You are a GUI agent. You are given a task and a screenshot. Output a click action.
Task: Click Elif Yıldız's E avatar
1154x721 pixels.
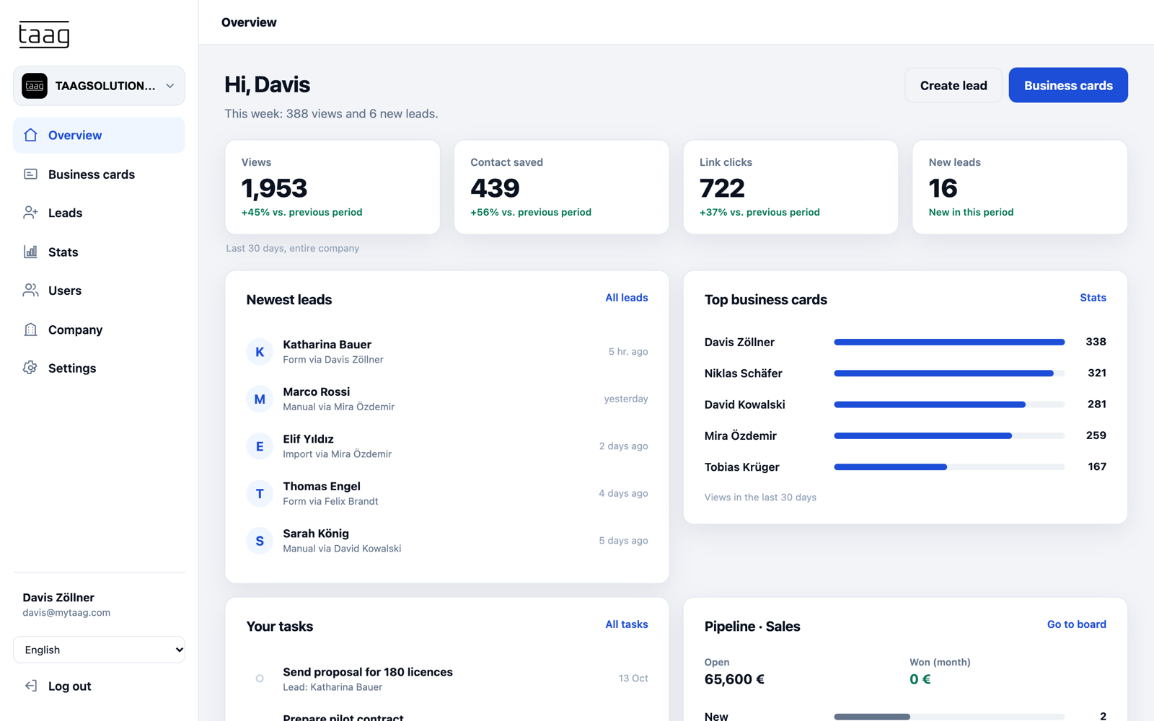260,446
